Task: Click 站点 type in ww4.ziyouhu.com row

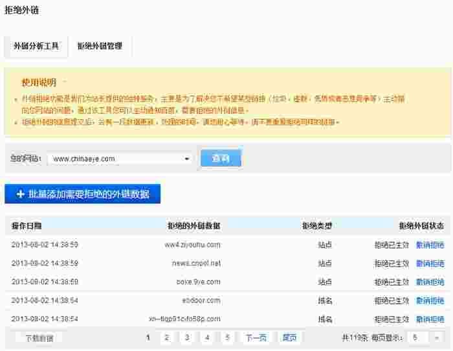Action: tap(325, 245)
